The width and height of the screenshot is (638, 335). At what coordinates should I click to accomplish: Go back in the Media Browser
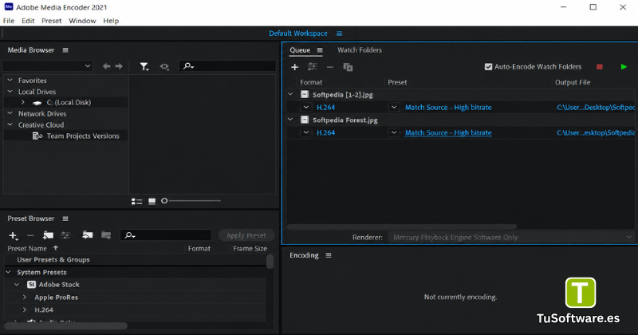(106, 66)
